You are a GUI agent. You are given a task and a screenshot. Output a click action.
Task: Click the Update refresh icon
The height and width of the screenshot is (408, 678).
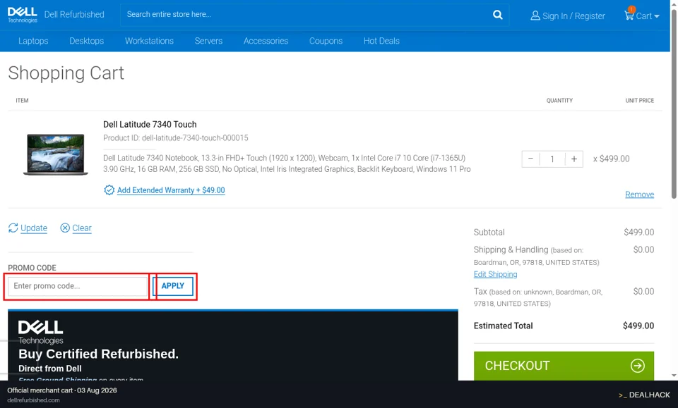point(13,228)
